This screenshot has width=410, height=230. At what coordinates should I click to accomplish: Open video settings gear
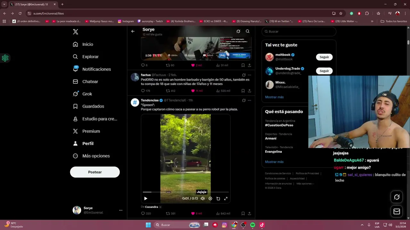pos(210,198)
